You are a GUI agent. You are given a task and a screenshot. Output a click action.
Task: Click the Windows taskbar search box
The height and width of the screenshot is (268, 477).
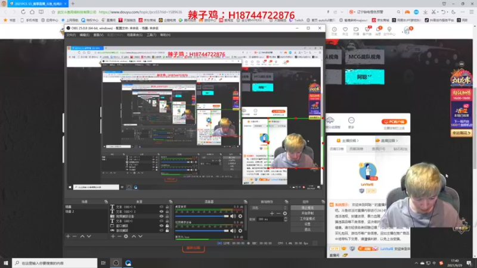point(55,263)
